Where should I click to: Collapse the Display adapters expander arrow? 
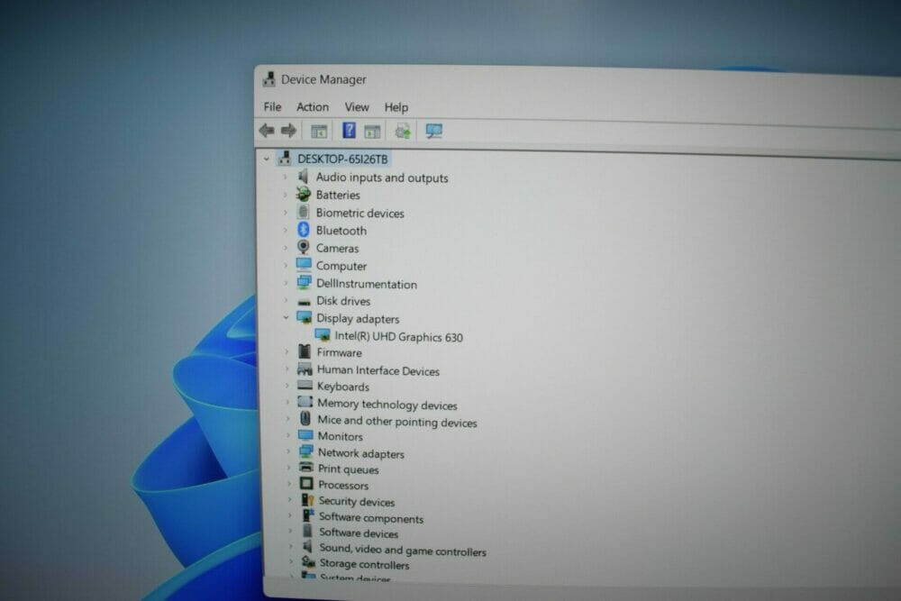click(x=286, y=317)
